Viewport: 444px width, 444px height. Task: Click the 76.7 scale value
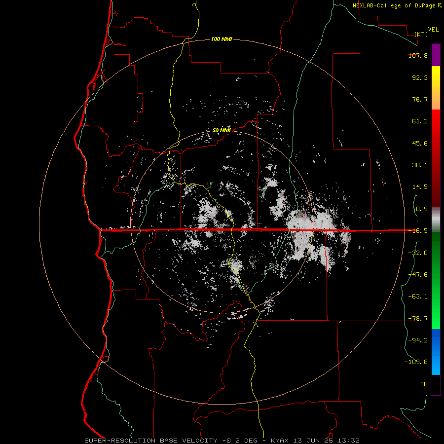pyautogui.click(x=420, y=99)
